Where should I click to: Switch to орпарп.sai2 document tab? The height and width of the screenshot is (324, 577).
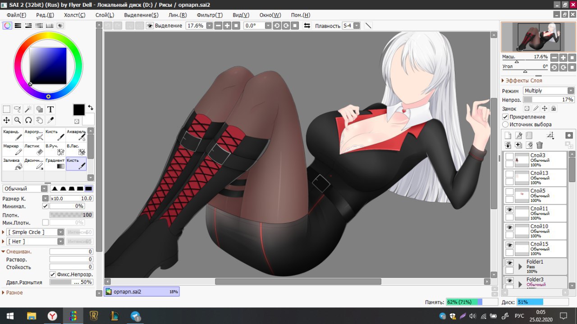click(x=142, y=292)
